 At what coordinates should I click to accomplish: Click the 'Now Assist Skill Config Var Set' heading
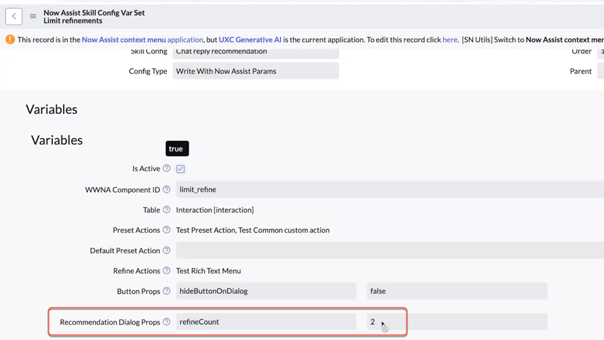point(94,13)
